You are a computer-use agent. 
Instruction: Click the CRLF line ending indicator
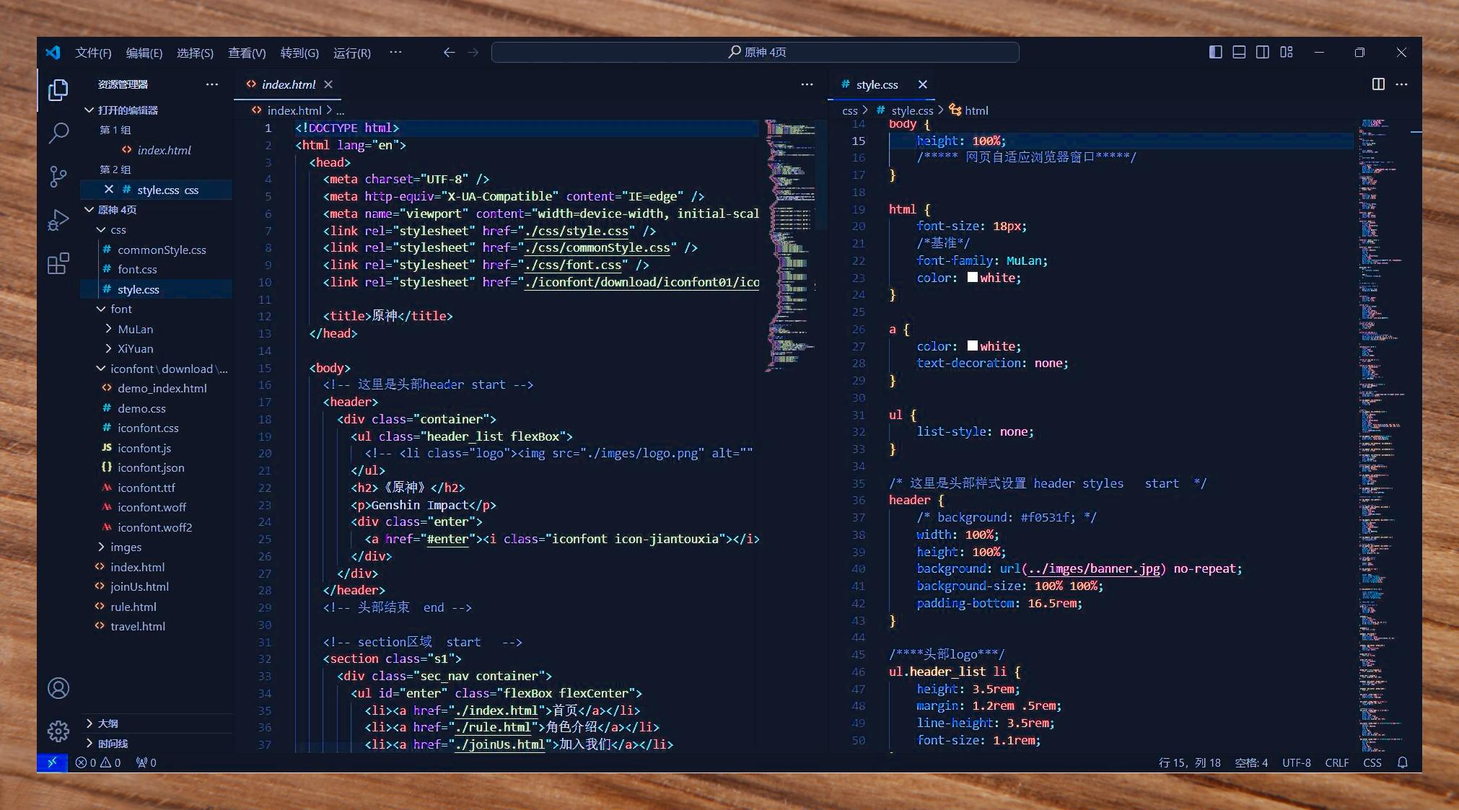pyautogui.click(x=1336, y=762)
